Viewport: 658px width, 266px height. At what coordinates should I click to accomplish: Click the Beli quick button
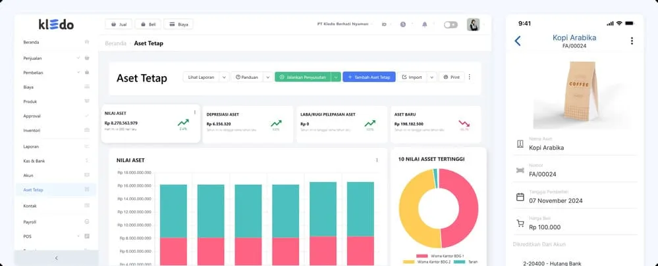[148, 24]
